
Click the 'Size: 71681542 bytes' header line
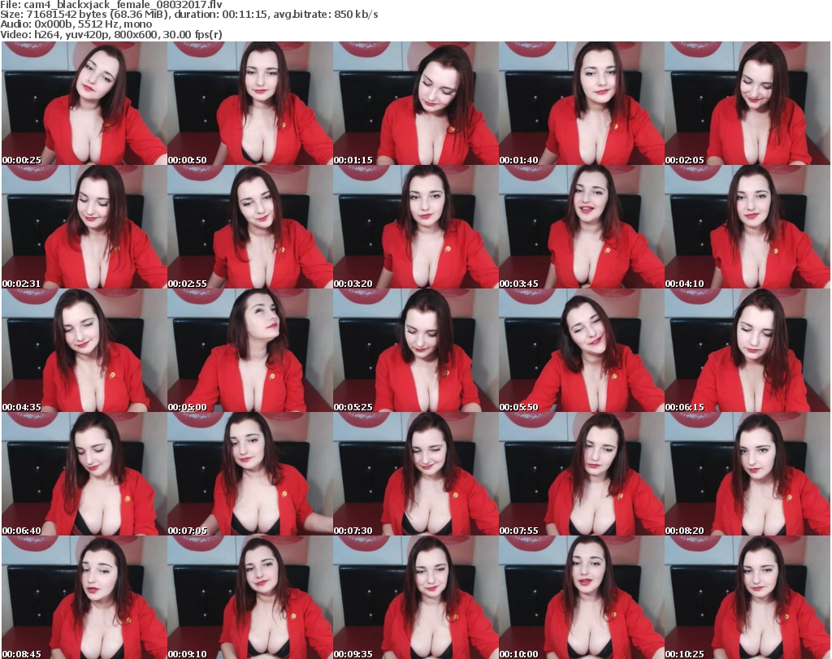coord(189,15)
